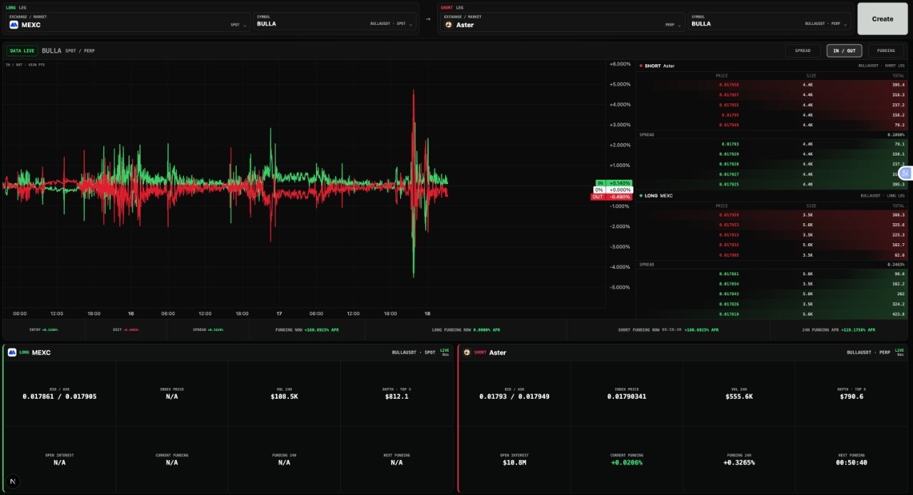Click the DATA LIVE badge

pos(22,51)
